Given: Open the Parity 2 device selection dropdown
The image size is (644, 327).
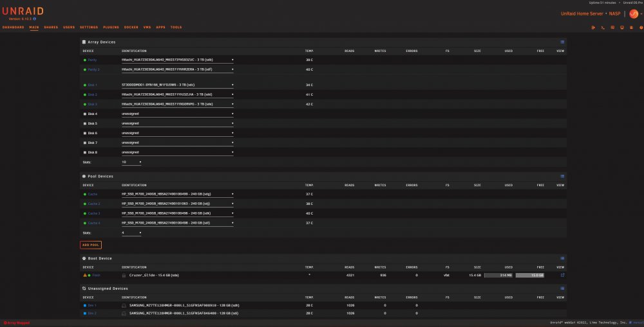Looking at the screenshot, I should click(178, 69).
